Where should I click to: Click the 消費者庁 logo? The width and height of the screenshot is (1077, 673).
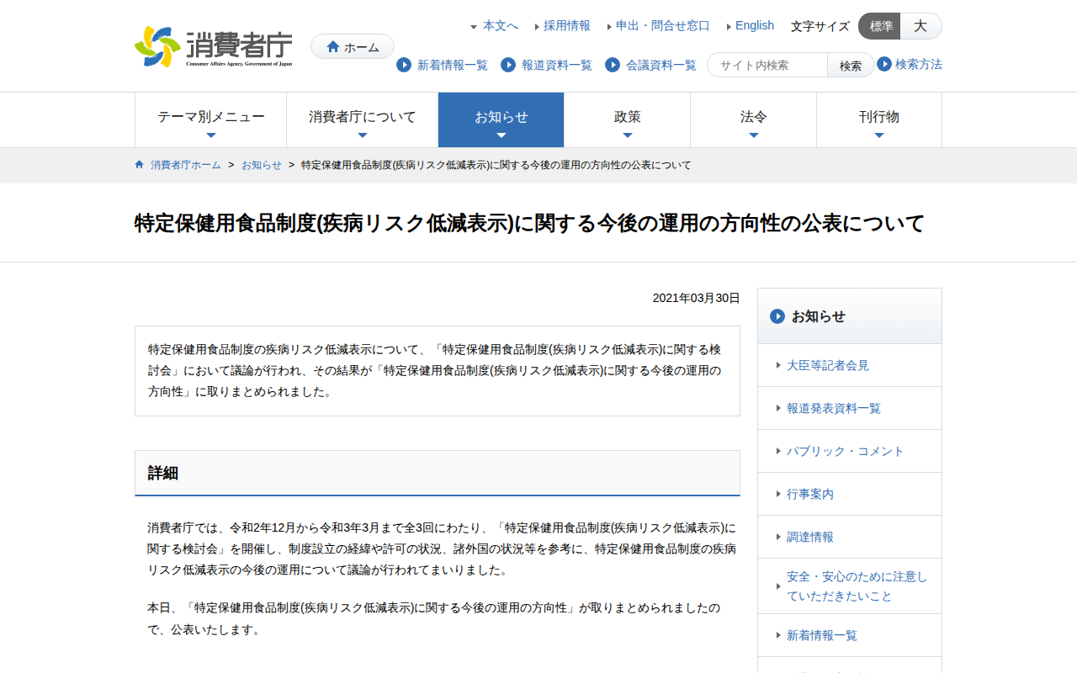pos(210,46)
